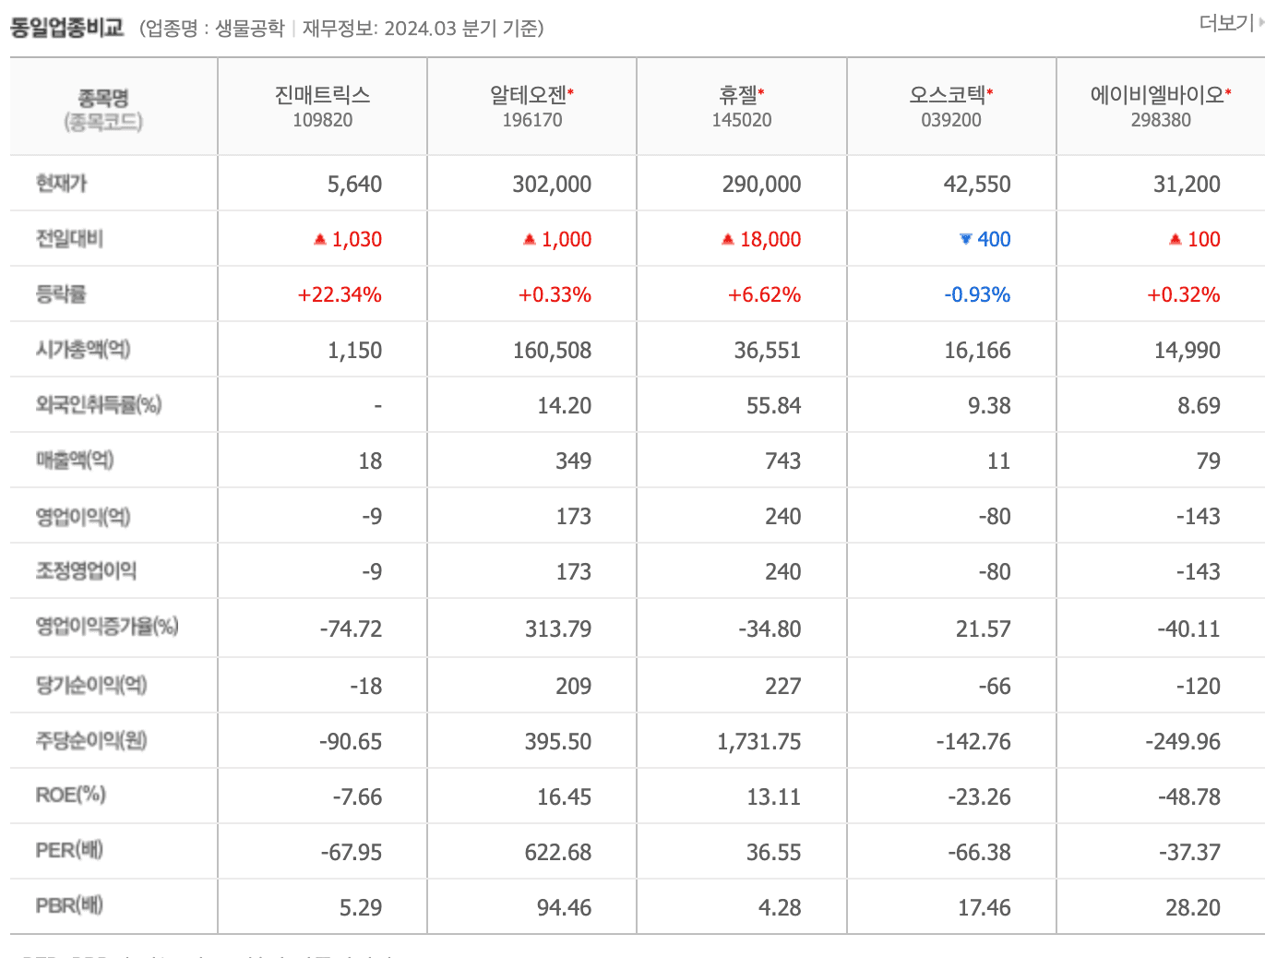Select ROE value 16.45

564,797
